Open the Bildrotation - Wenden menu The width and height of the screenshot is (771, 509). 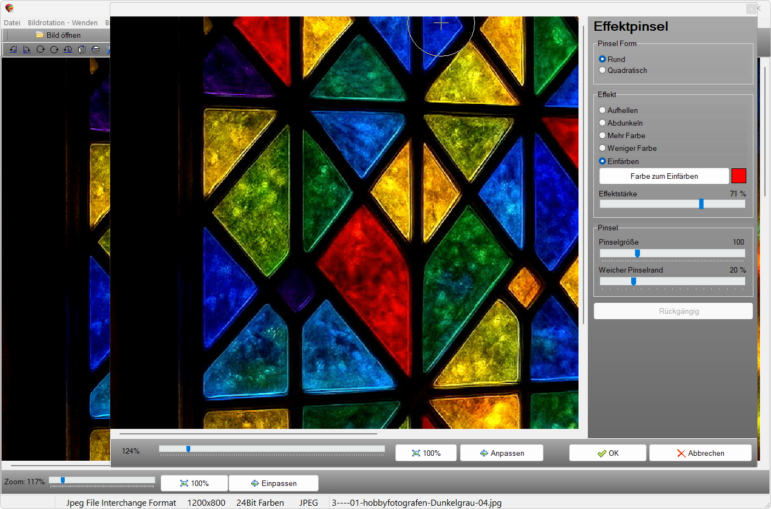(63, 22)
